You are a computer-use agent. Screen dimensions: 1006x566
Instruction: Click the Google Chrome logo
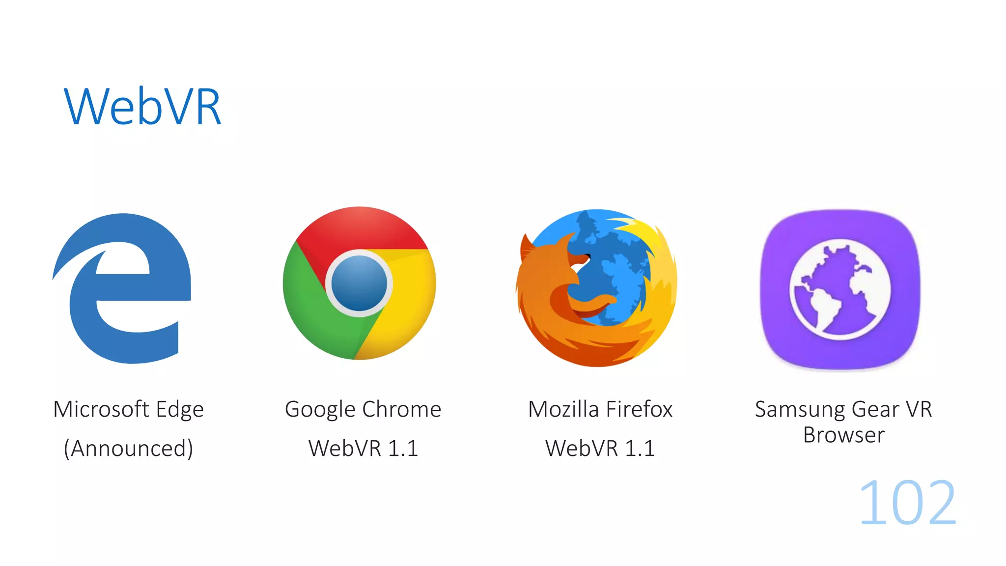[359, 283]
